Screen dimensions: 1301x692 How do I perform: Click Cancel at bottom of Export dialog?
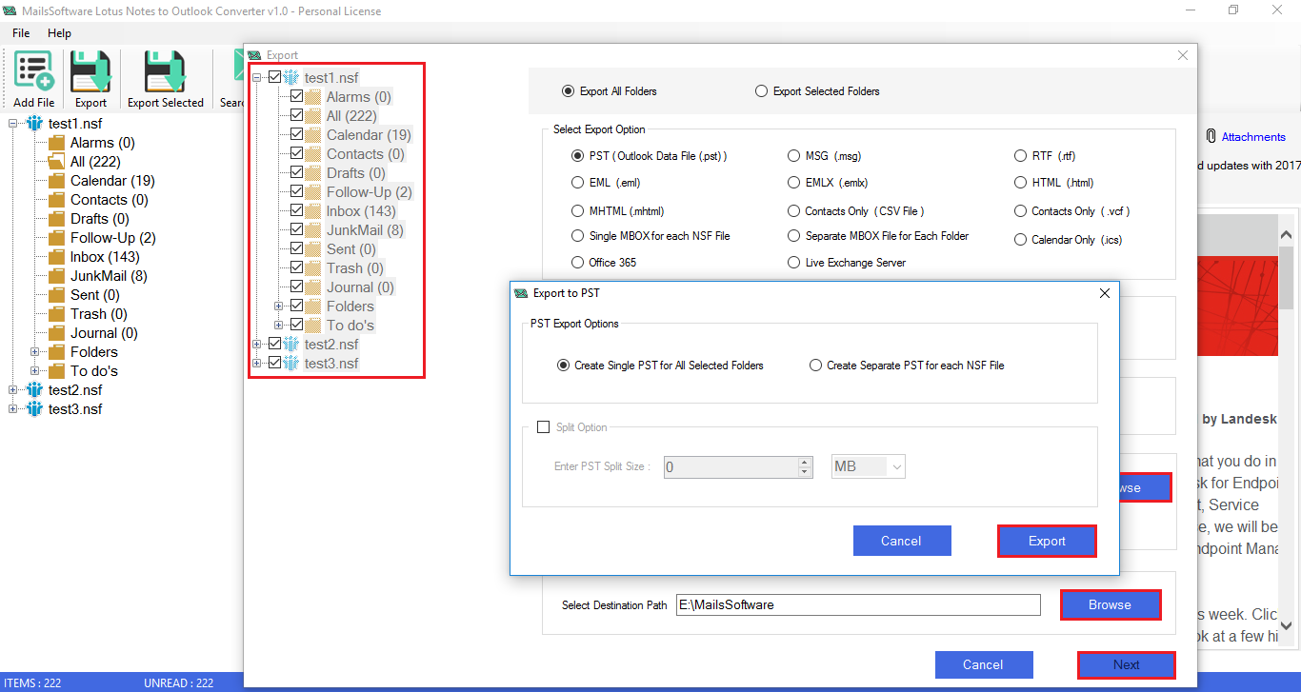(983, 664)
